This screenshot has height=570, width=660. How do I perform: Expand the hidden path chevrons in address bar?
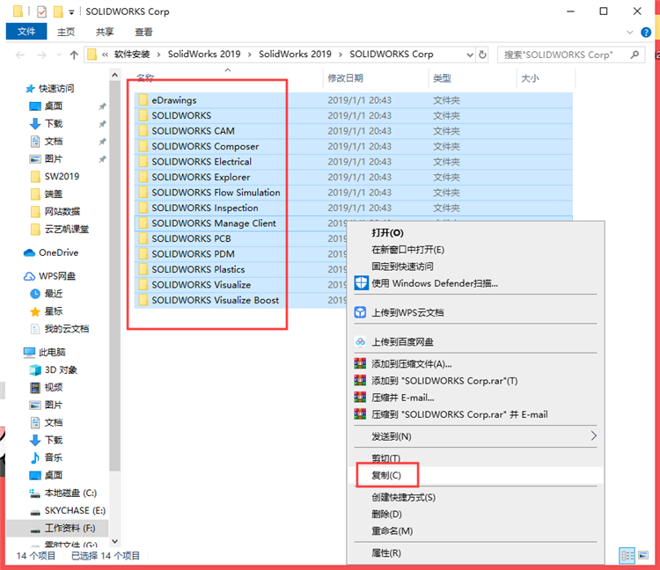(105, 55)
